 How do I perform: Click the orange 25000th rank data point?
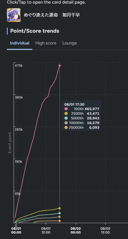60,221
